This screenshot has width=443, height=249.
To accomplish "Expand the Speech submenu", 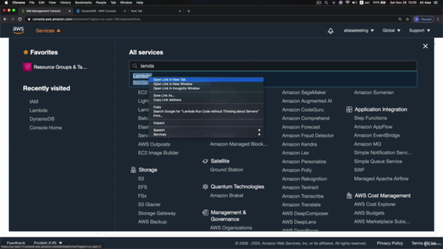I will (x=206, y=130).
